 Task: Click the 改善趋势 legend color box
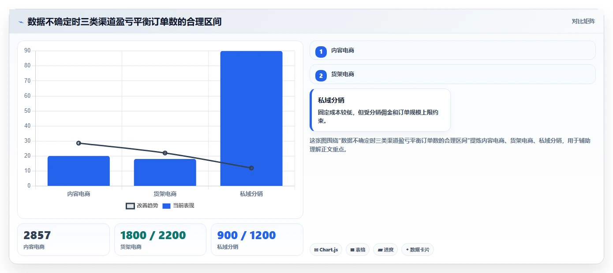130,206
